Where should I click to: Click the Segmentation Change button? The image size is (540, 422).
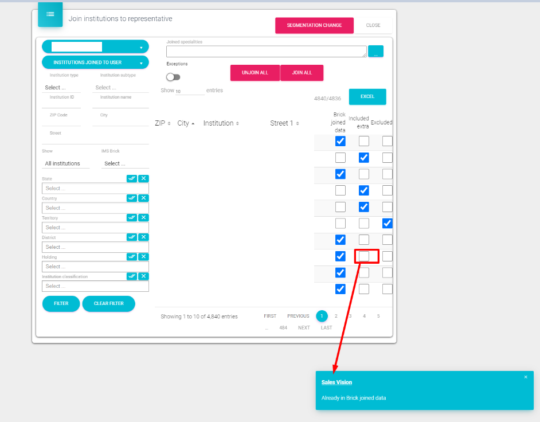(314, 25)
